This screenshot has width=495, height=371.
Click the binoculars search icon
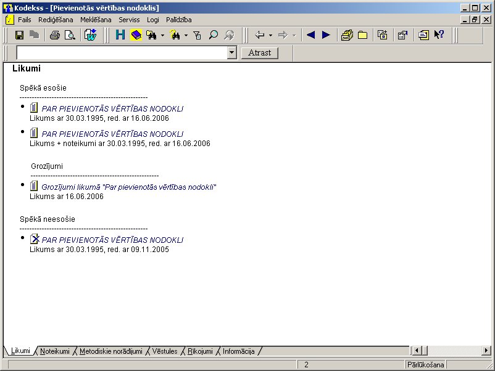coord(151,35)
